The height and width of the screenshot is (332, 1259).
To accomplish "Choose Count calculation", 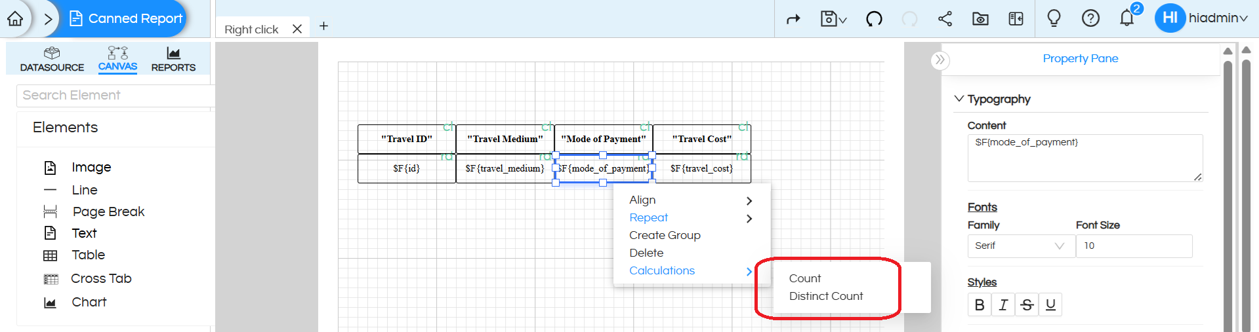I will coord(805,278).
